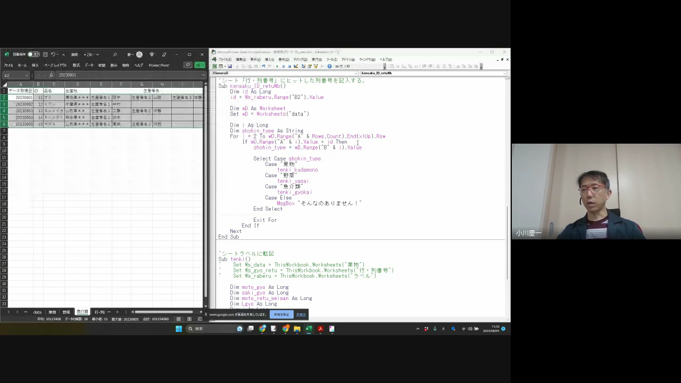
Task: Click the 共有を停止 button
Action: [281, 314]
